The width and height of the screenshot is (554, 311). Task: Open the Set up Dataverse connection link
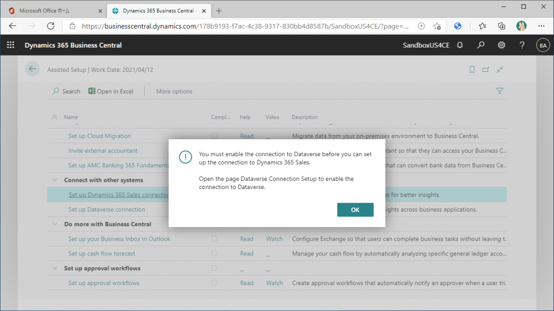(x=107, y=209)
